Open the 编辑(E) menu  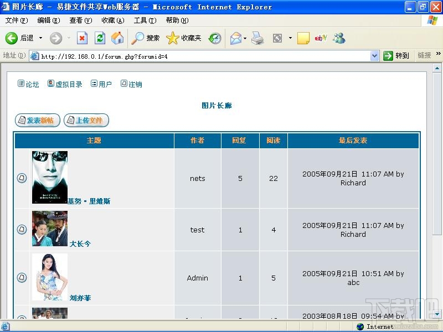point(49,20)
